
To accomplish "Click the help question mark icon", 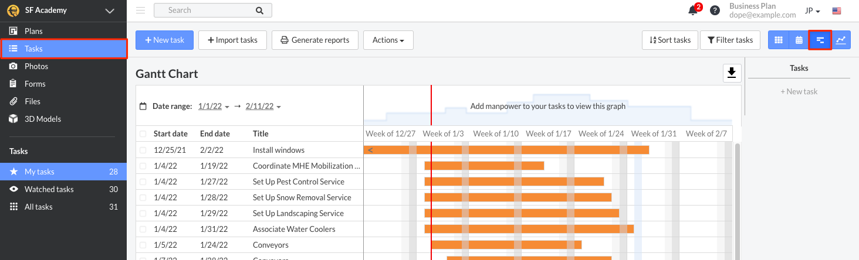I will [x=715, y=11].
